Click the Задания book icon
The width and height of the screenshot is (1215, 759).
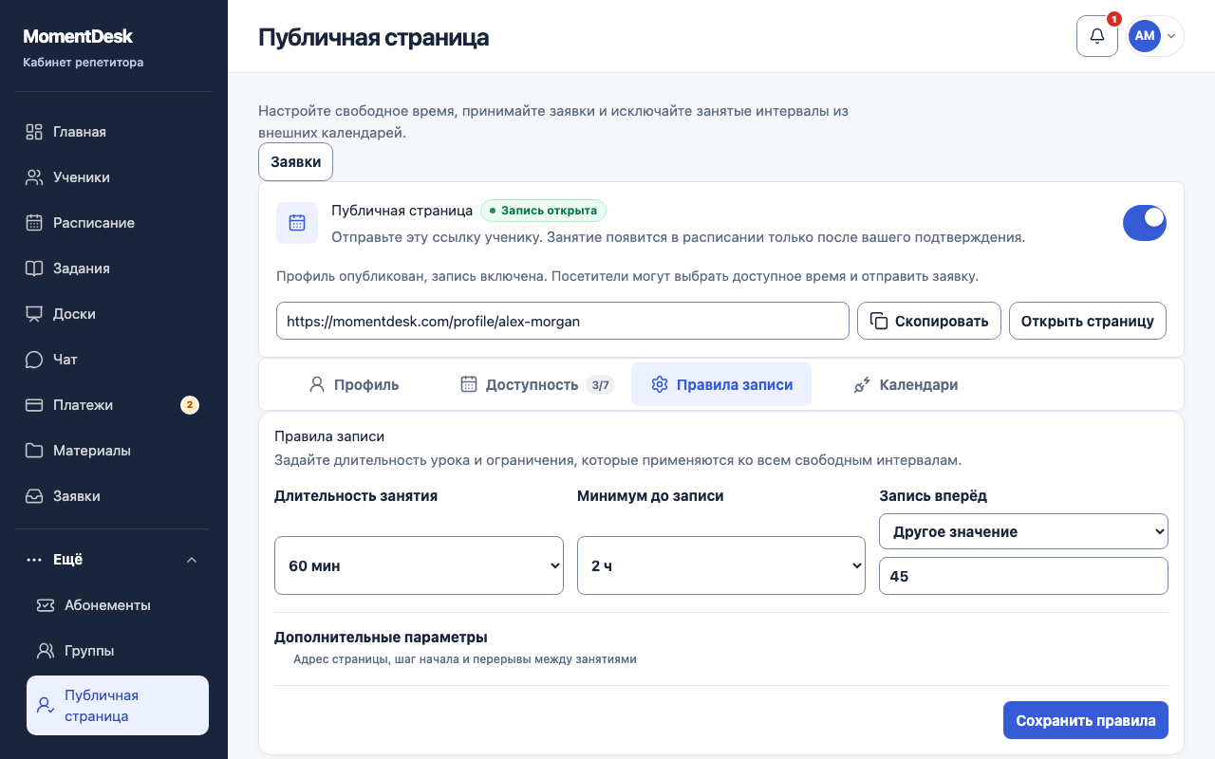[x=34, y=268]
